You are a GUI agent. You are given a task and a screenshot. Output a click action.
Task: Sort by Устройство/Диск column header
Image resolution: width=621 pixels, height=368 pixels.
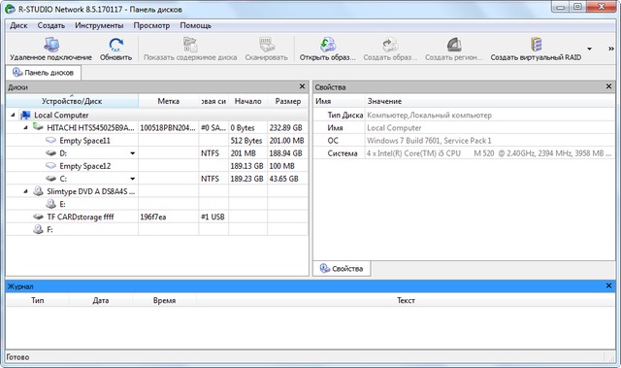pos(72,101)
